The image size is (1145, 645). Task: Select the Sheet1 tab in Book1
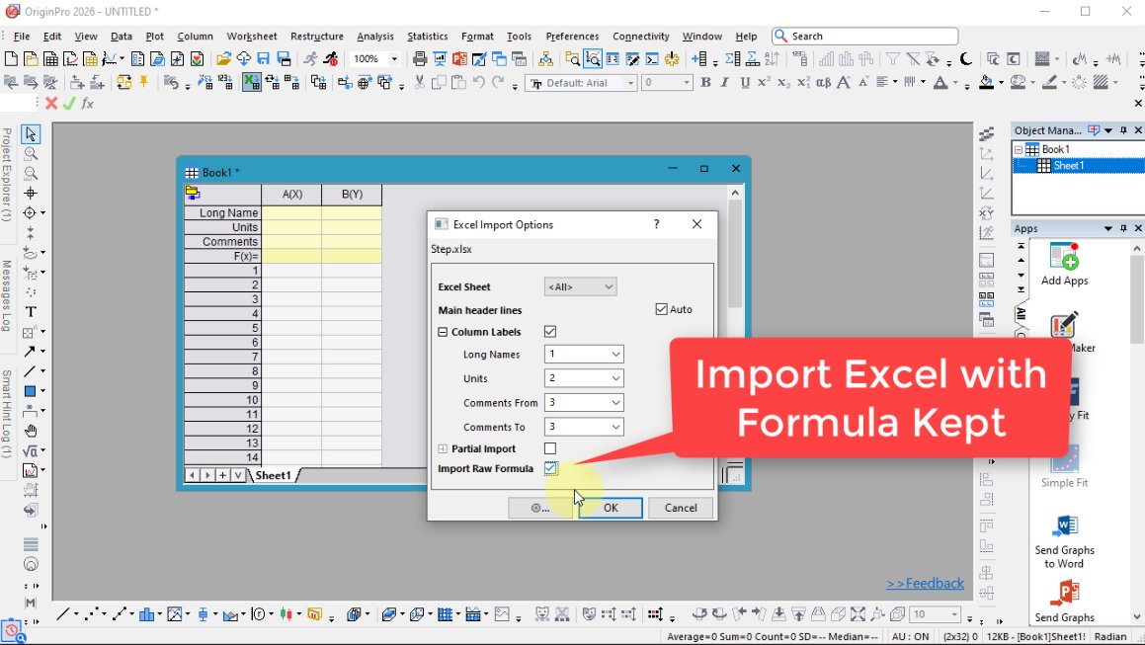[x=273, y=475]
